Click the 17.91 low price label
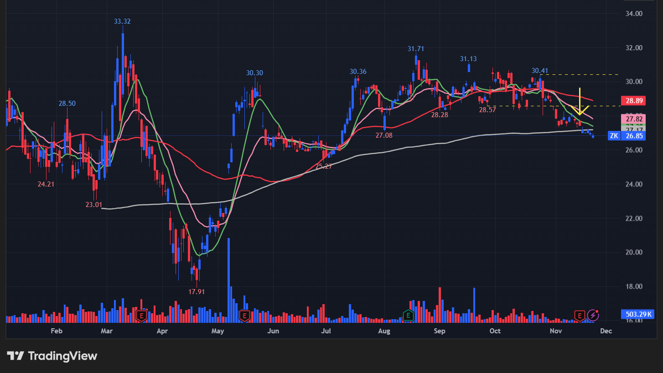Image resolution: width=663 pixels, height=373 pixels. (x=196, y=291)
